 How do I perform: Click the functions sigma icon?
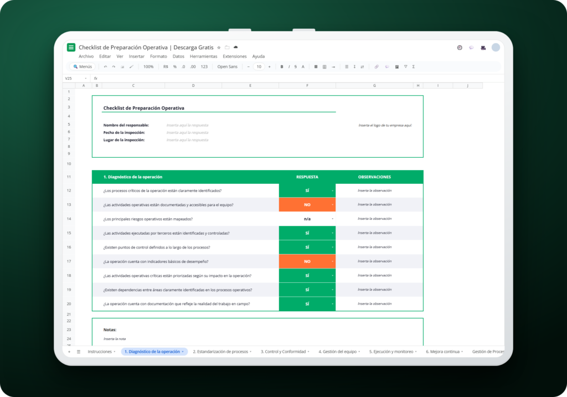[x=413, y=67]
